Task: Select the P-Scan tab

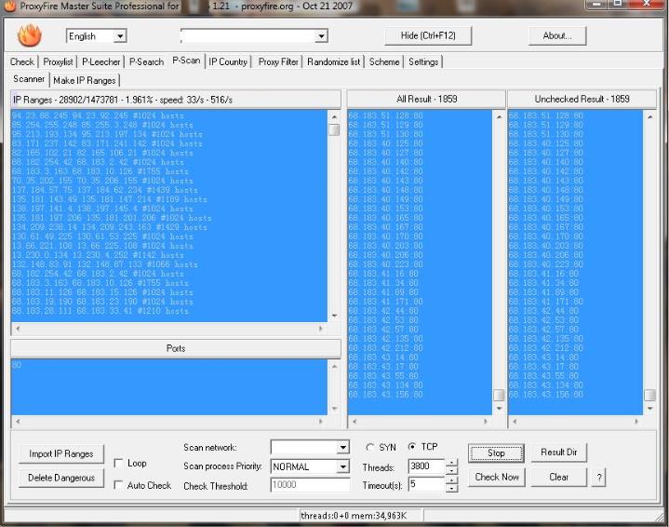Action: point(186,61)
